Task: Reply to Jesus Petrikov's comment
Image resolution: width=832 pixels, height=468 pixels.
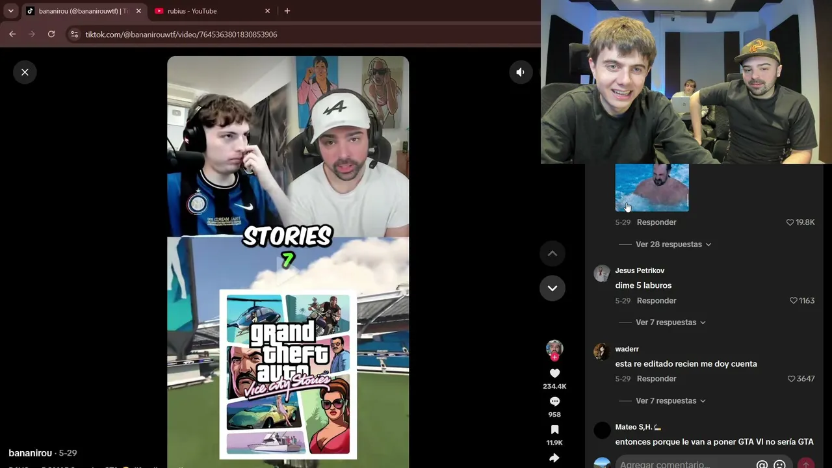Action: [656, 301]
